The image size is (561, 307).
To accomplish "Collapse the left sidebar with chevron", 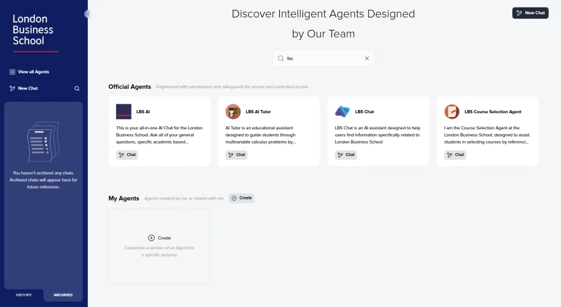I will [x=88, y=14].
